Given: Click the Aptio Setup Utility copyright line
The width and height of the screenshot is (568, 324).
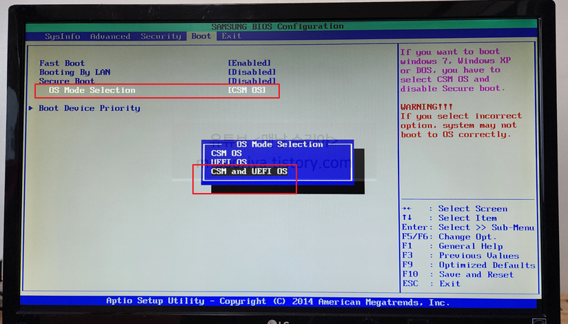Looking at the screenshot, I should (x=278, y=301).
